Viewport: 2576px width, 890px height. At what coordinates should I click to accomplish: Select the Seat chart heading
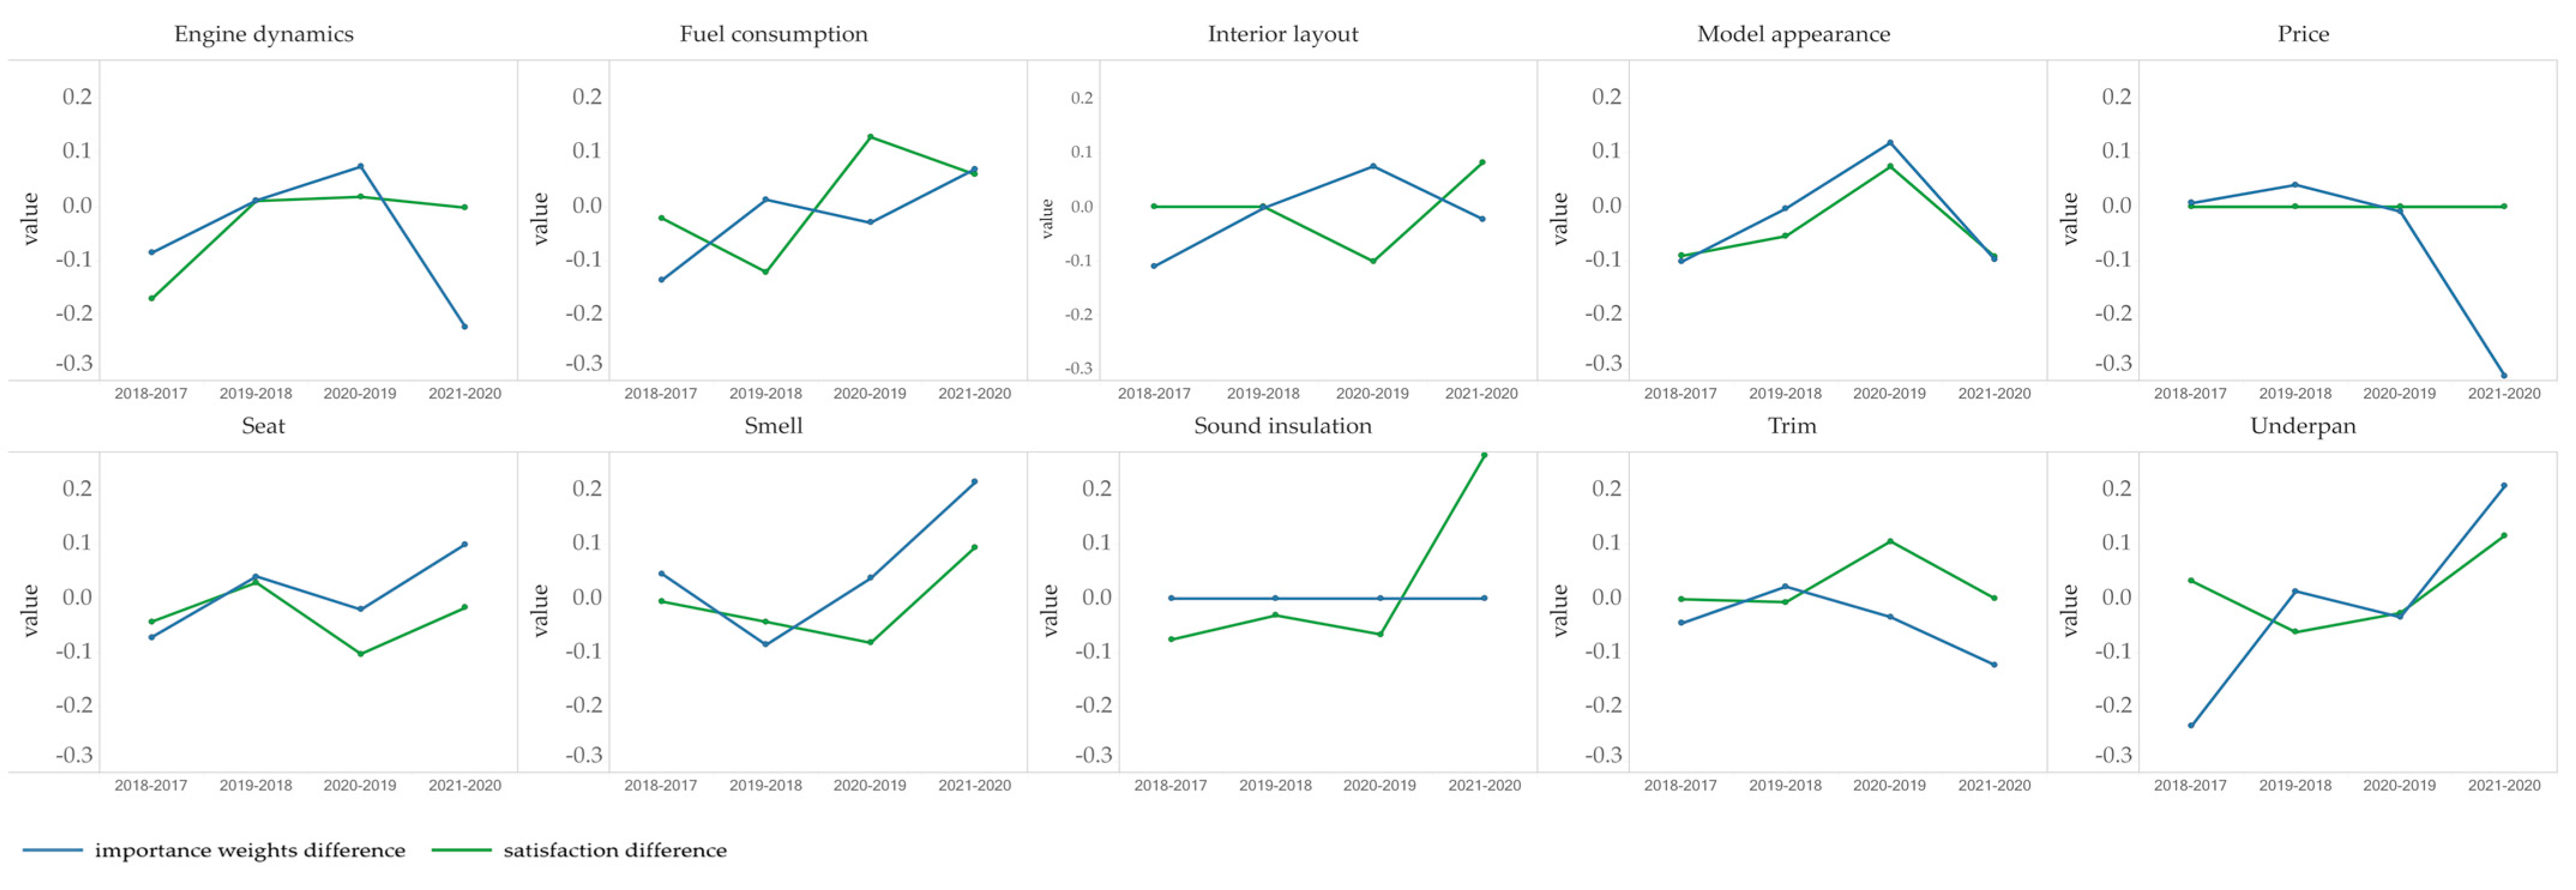point(263,426)
